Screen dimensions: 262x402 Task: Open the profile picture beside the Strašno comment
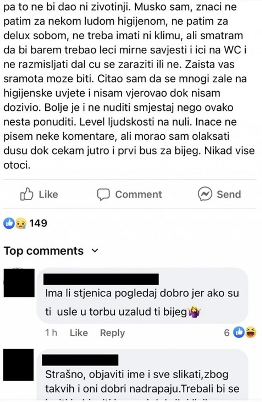tap(18, 365)
